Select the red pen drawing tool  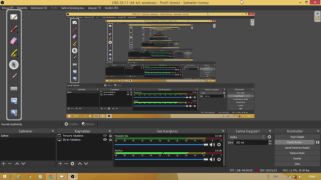coord(14,29)
